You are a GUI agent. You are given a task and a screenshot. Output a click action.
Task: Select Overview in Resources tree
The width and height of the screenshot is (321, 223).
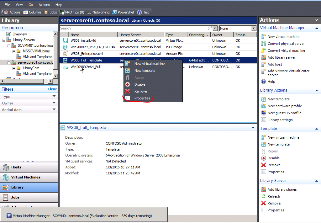click(x=20, y=34)
